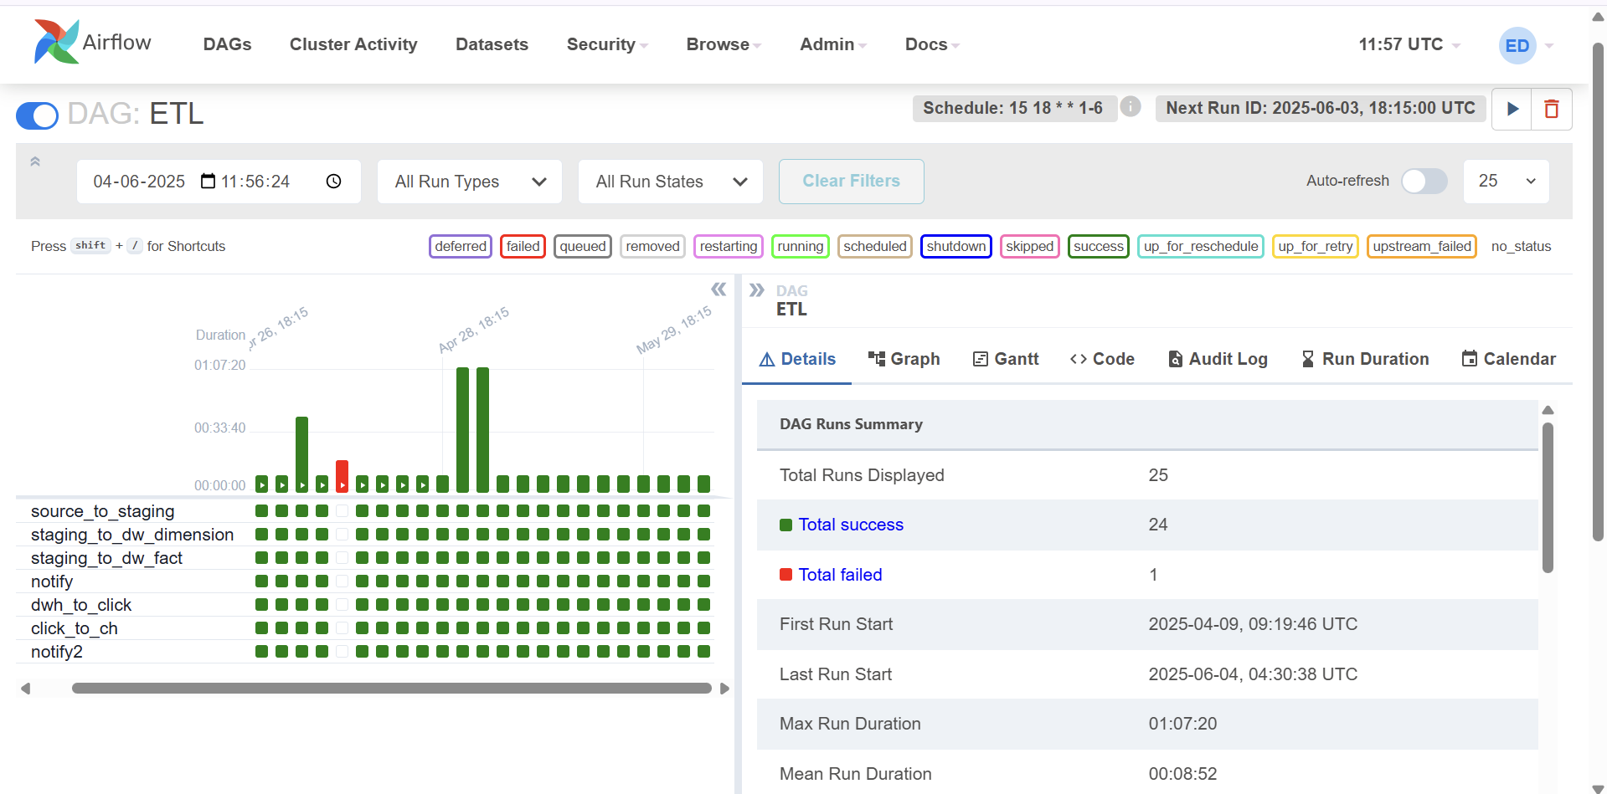Change the number of runs dropdown showing 25
This screenshot has height=794, width=1607.
(1505, 182)
